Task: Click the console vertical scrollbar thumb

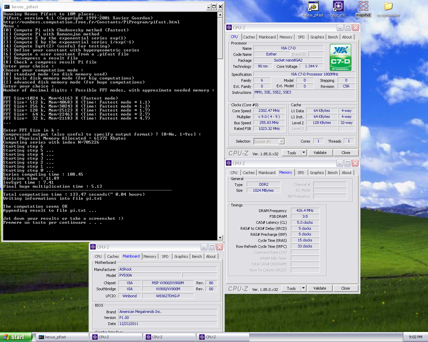Action: pyautogui.click(x=220, y=38)
